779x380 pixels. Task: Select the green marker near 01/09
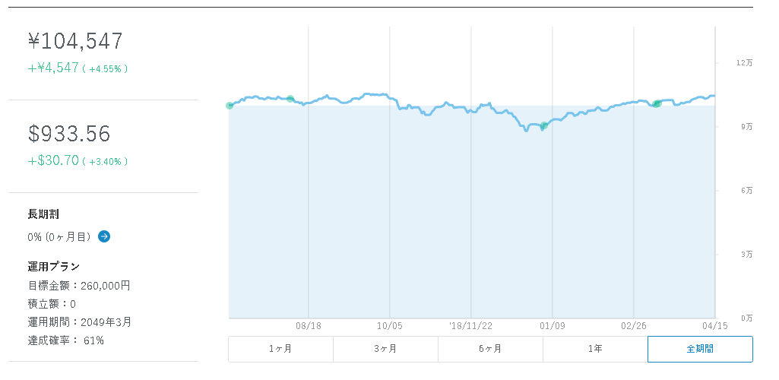click(544, 125)
